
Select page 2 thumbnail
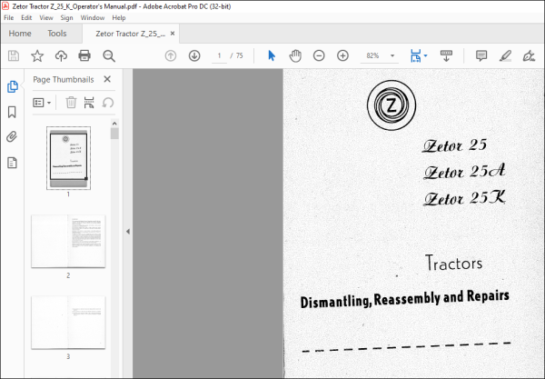(68, 242)
